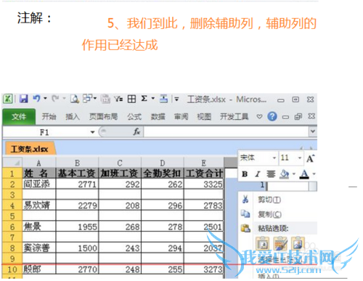Click the Increase Font Size icon
Viewport: 363px width, 281px height.
[x=311, y=158]
